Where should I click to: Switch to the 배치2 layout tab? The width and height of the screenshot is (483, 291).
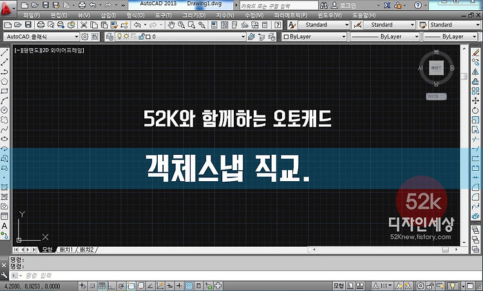[86, 249]
